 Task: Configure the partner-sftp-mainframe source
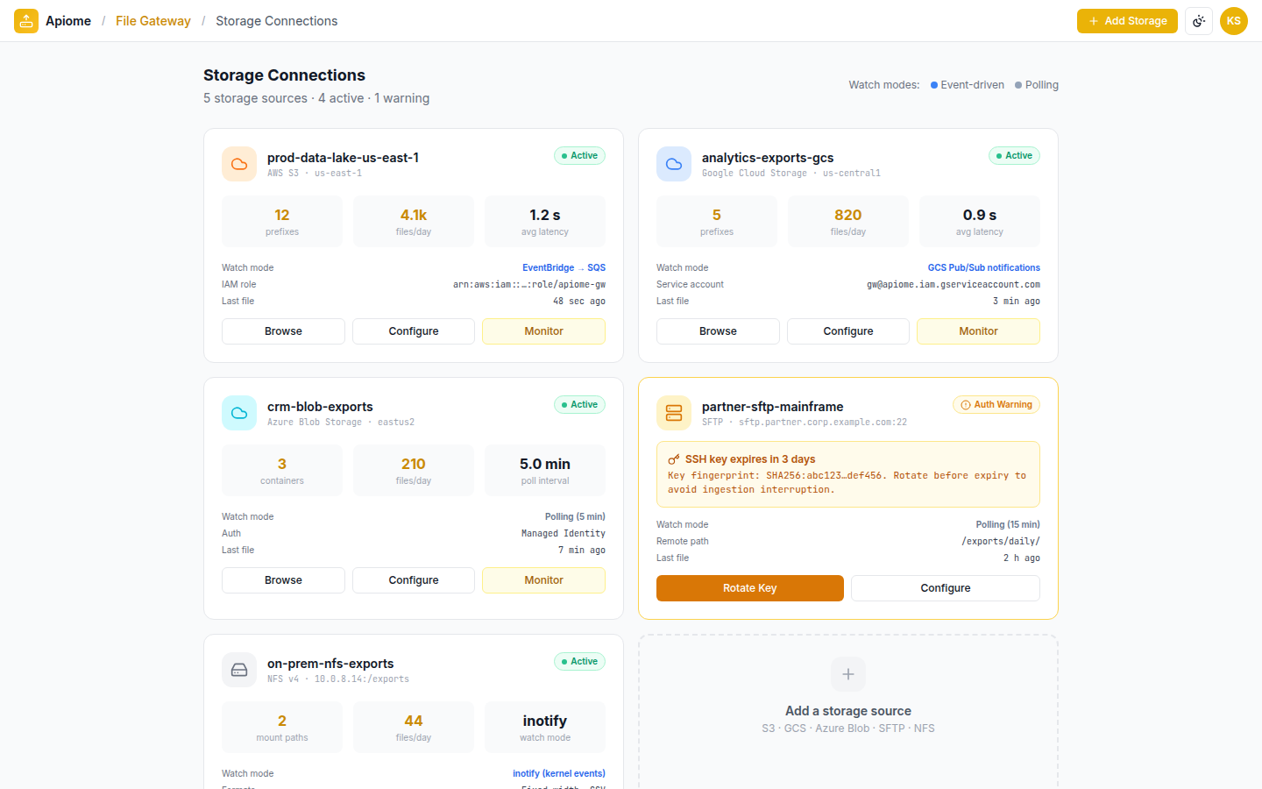tap(946, 588)
